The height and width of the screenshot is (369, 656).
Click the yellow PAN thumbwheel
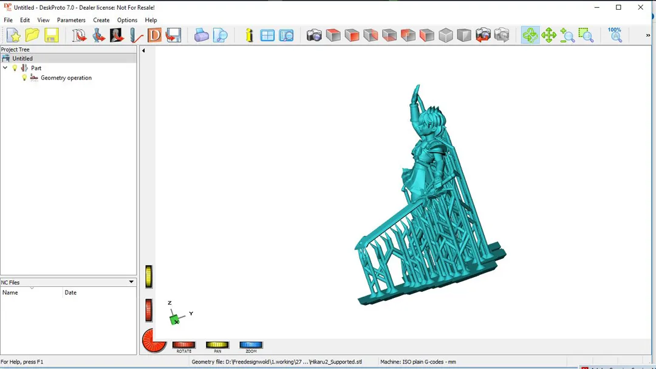coord(217,345)
